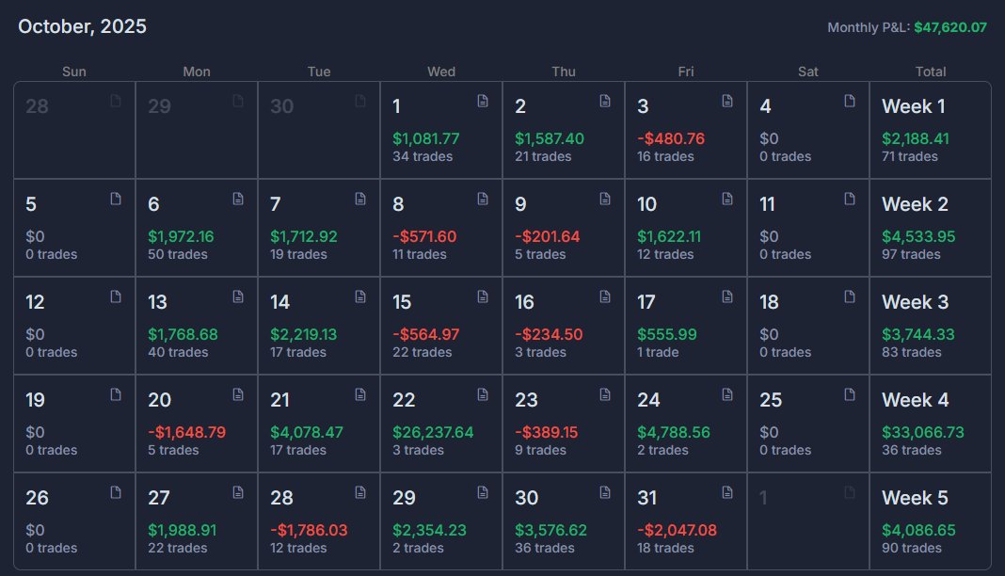Open the note icon on October 21
The height and width of the screenshot is (576, 1005).
[x=360, y=394]
